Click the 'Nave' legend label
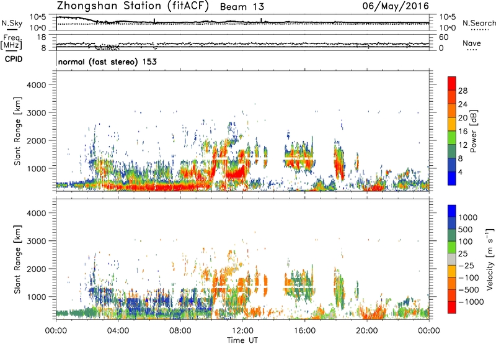Screen dimensions: 496x344 click(472, 43)
